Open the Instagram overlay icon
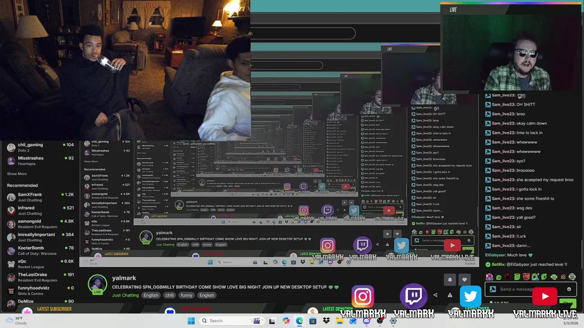584x328 pixels. (x=363, y=297)
